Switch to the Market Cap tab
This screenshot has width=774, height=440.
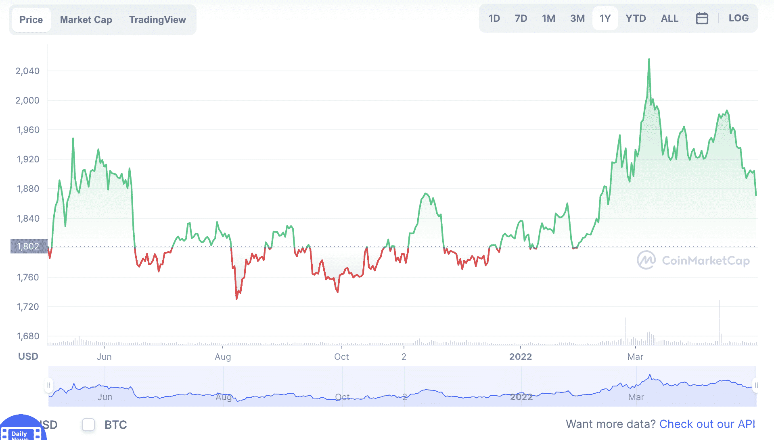[86, 19]
